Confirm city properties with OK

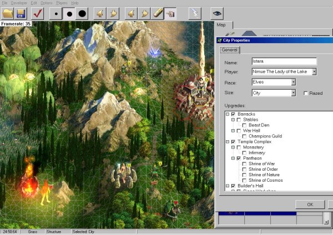(310, 205)
